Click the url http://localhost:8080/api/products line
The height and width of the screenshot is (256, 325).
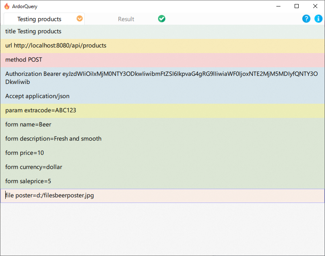(x=162, y=46)
